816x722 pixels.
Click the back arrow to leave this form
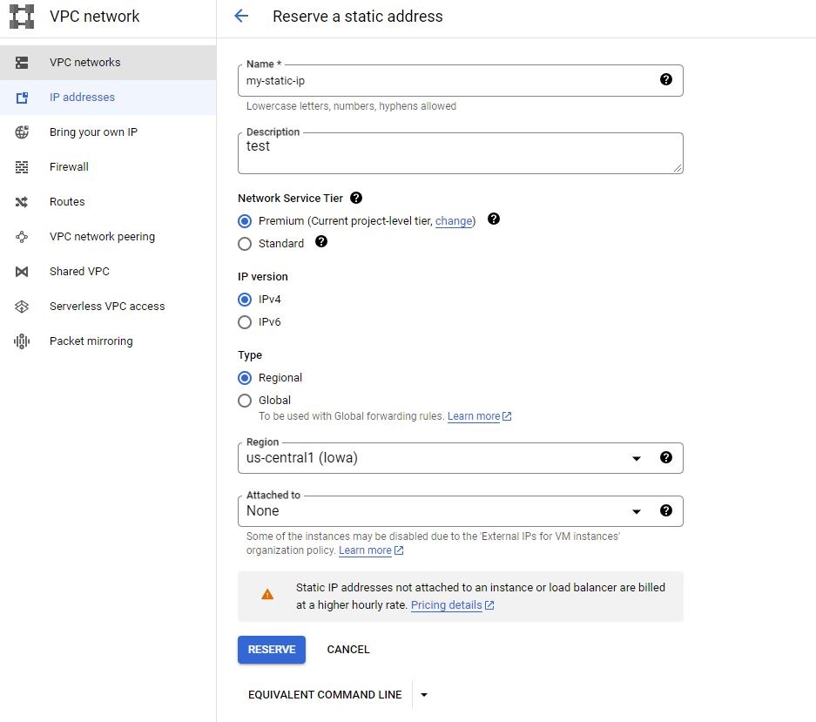tap(241, 16)
